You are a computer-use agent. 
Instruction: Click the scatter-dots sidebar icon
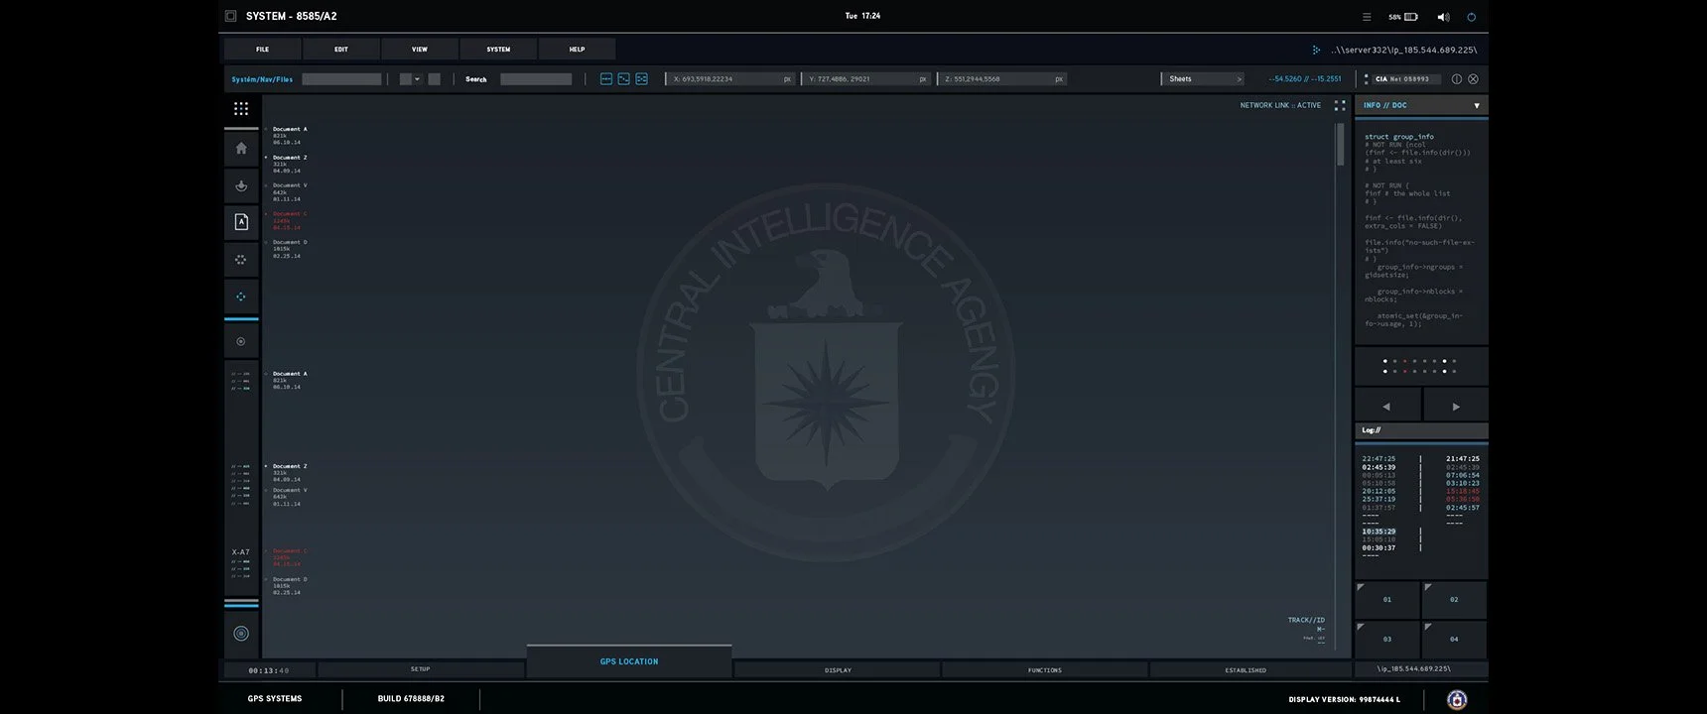(x=241, y=260)
